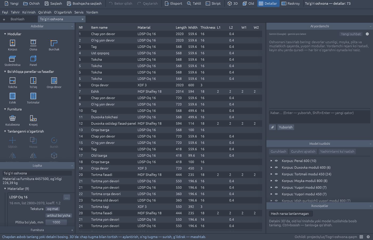Add an Orqa devor back panel

coord(54,83)
